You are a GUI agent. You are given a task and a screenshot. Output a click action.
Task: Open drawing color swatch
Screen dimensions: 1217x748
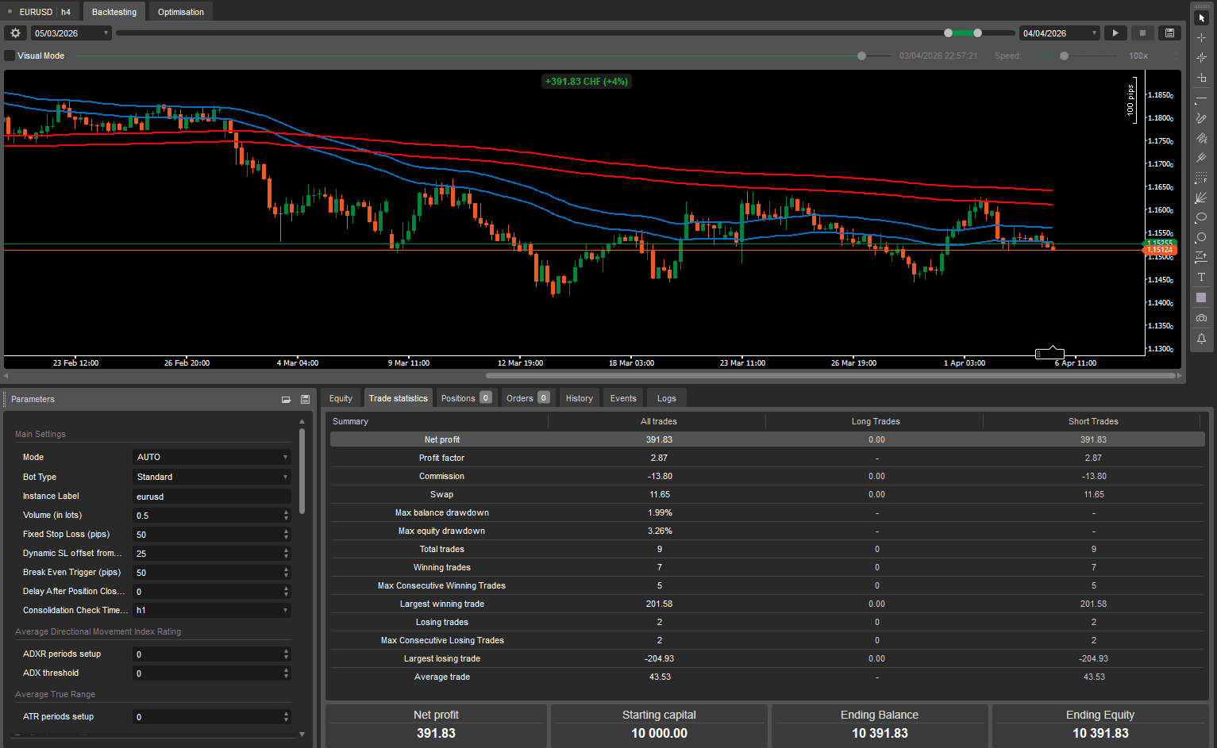point(1201,297)
